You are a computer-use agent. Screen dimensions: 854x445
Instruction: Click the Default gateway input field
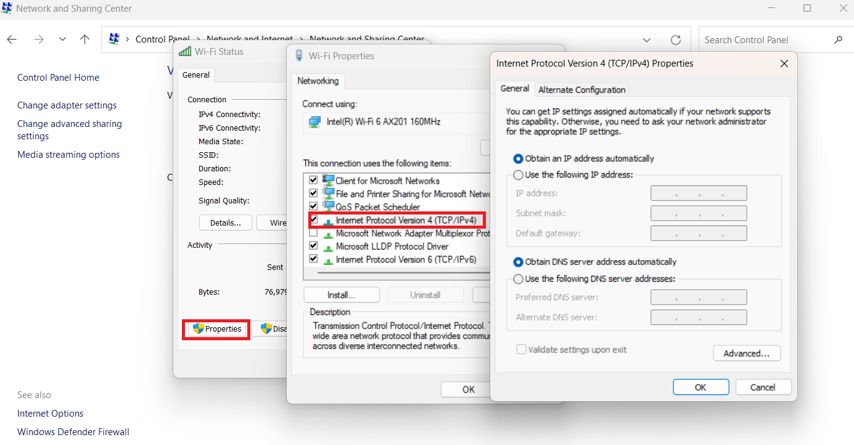[x=699, y=233]
